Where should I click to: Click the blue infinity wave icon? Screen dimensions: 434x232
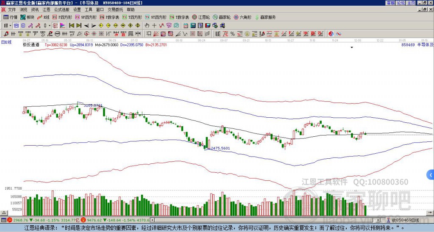pyautogui.click(x=338, y=34)
